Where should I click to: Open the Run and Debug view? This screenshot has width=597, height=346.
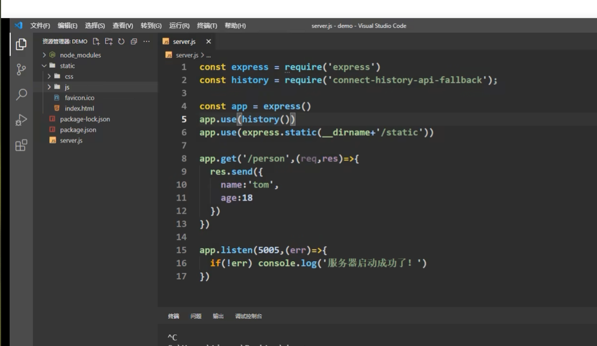pyautogui.click(x=21, y=120)
